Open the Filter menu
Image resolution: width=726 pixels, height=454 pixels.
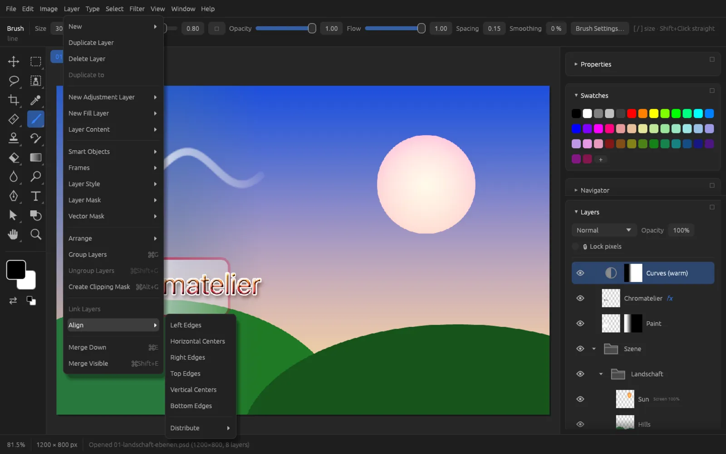coord(137,9)
